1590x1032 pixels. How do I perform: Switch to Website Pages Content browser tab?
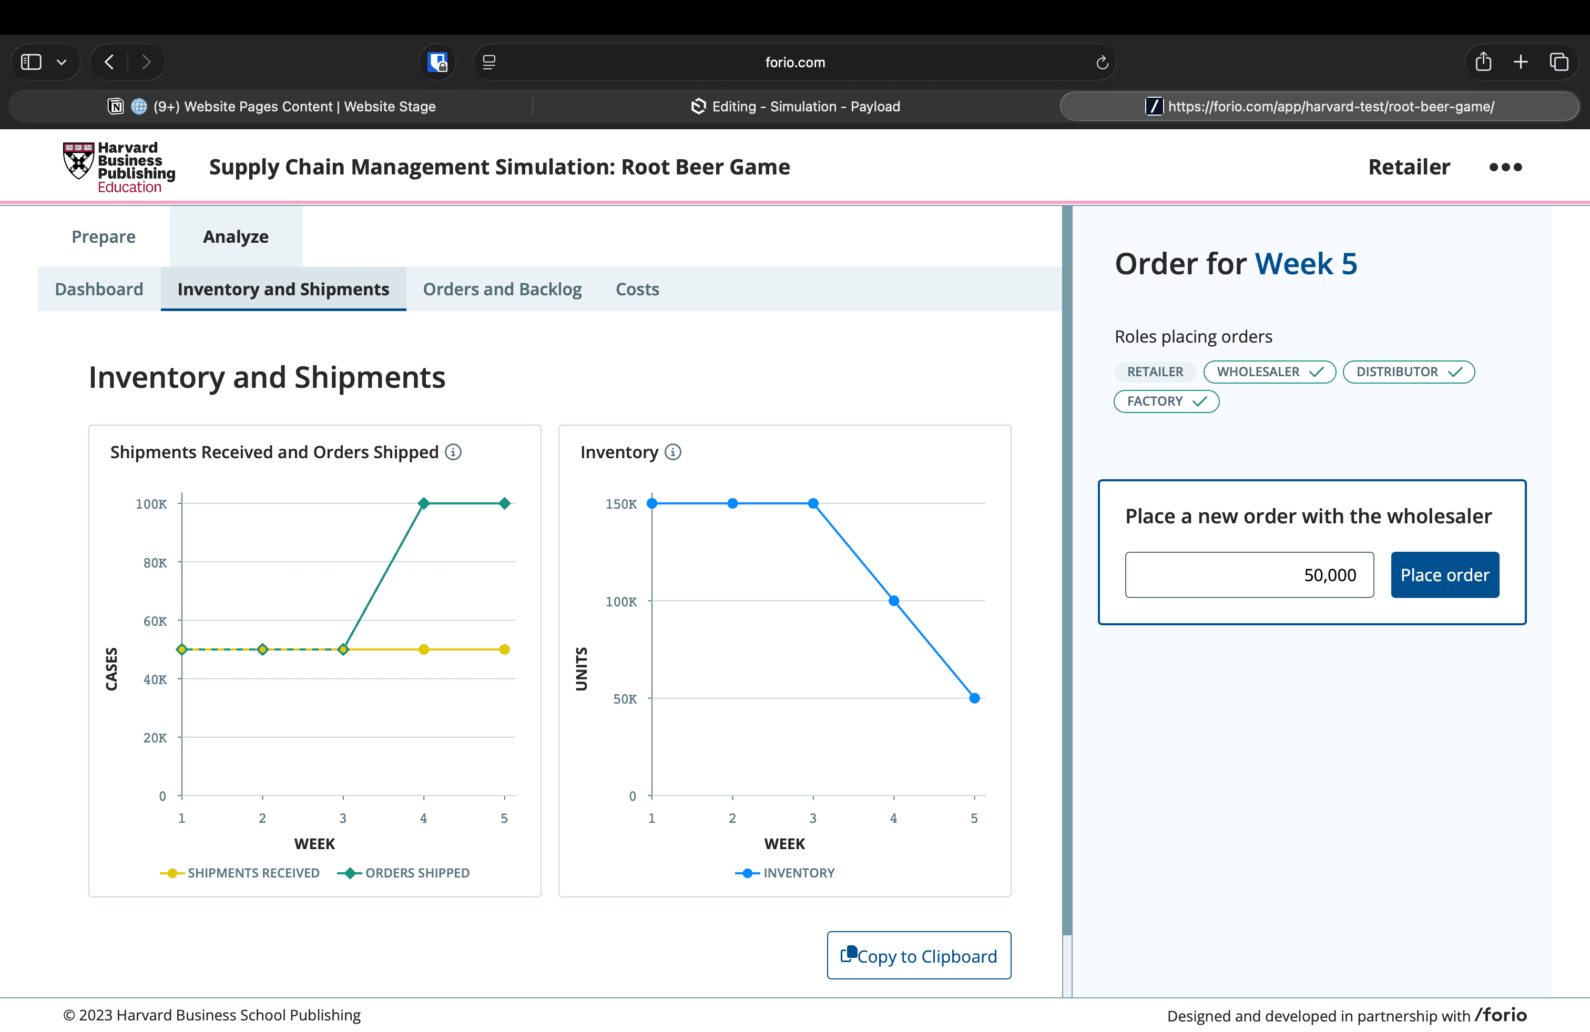coord(271,106)
